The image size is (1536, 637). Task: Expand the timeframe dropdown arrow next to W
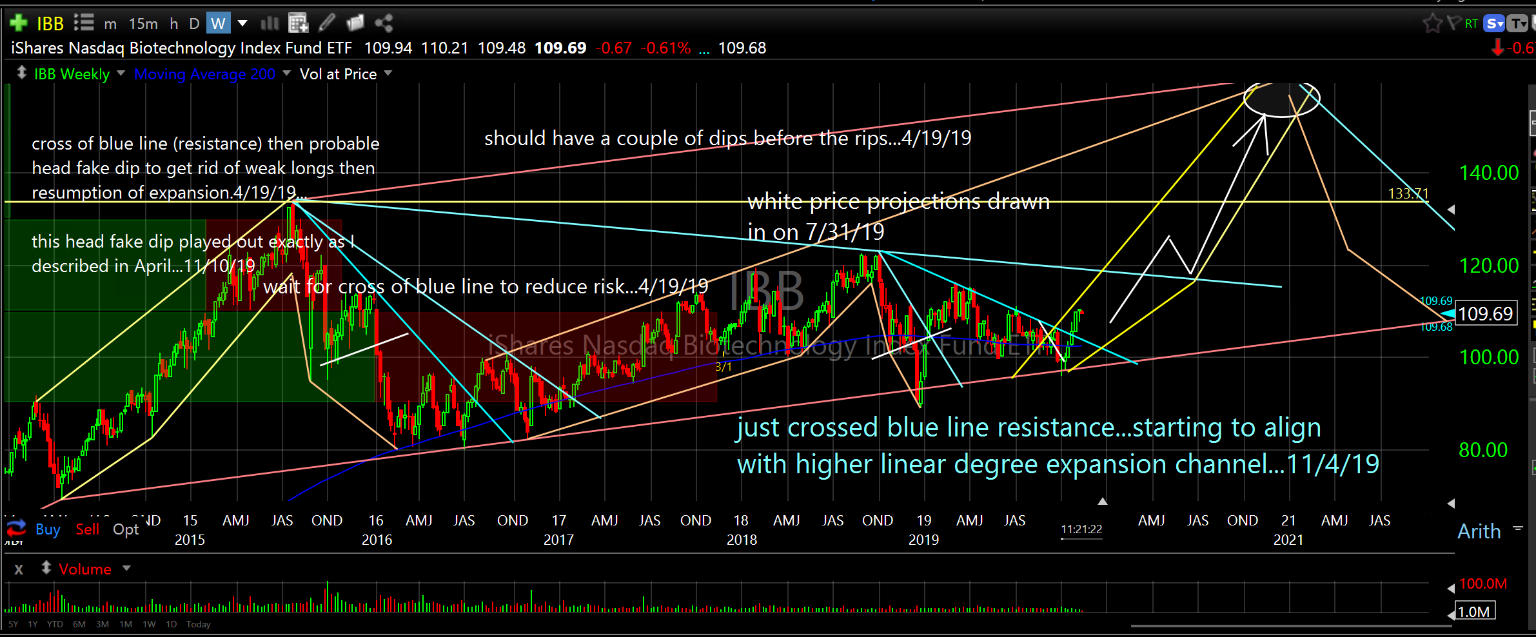point(242,24)
